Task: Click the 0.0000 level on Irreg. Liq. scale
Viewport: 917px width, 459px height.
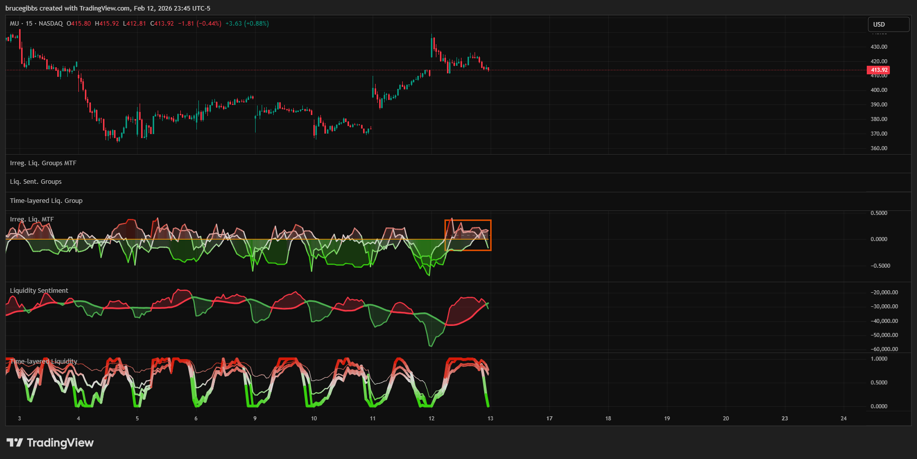Action: click(x=878, y=240)
